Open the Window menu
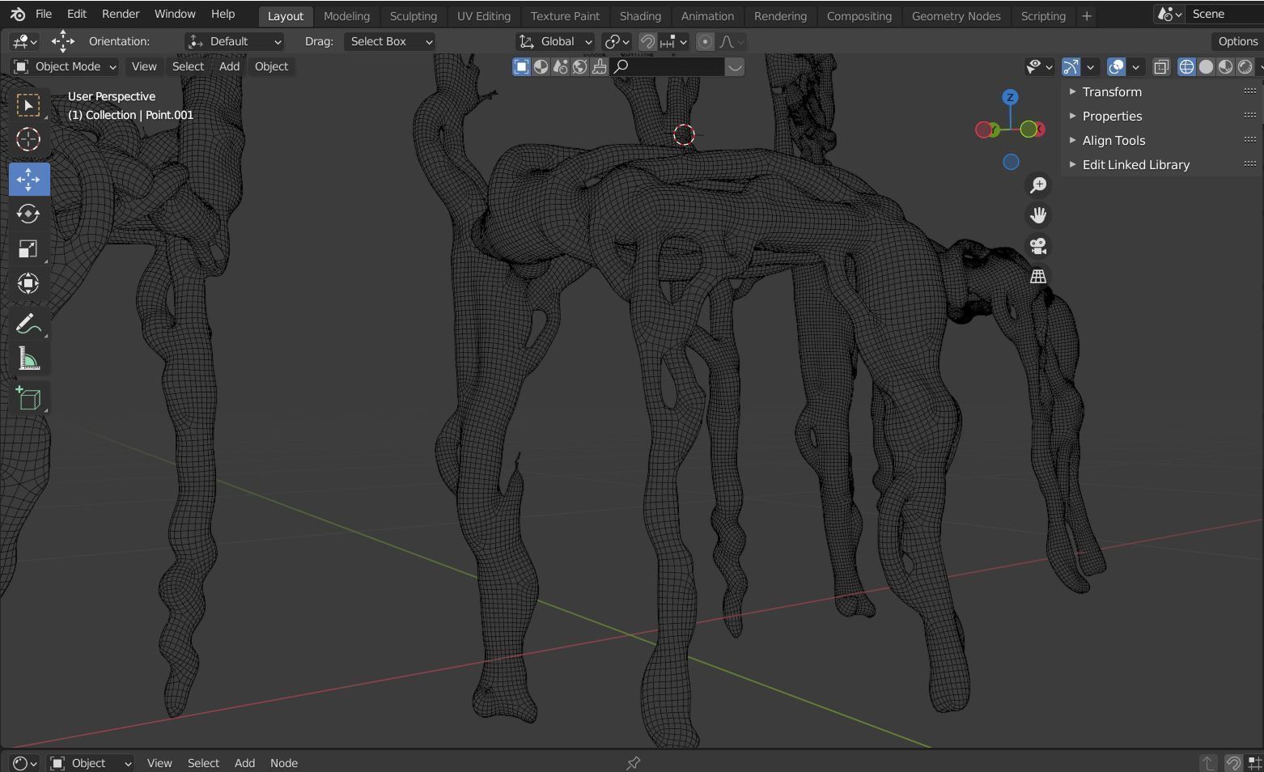1264x772 pixels. 175,15
